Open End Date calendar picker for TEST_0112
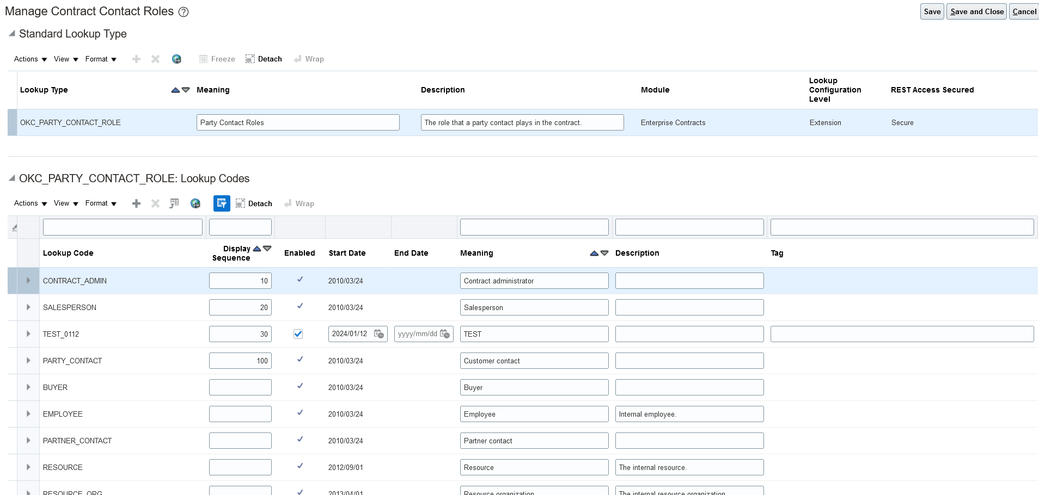Viewport: 1039px width, 495px height. click(445, 334)
